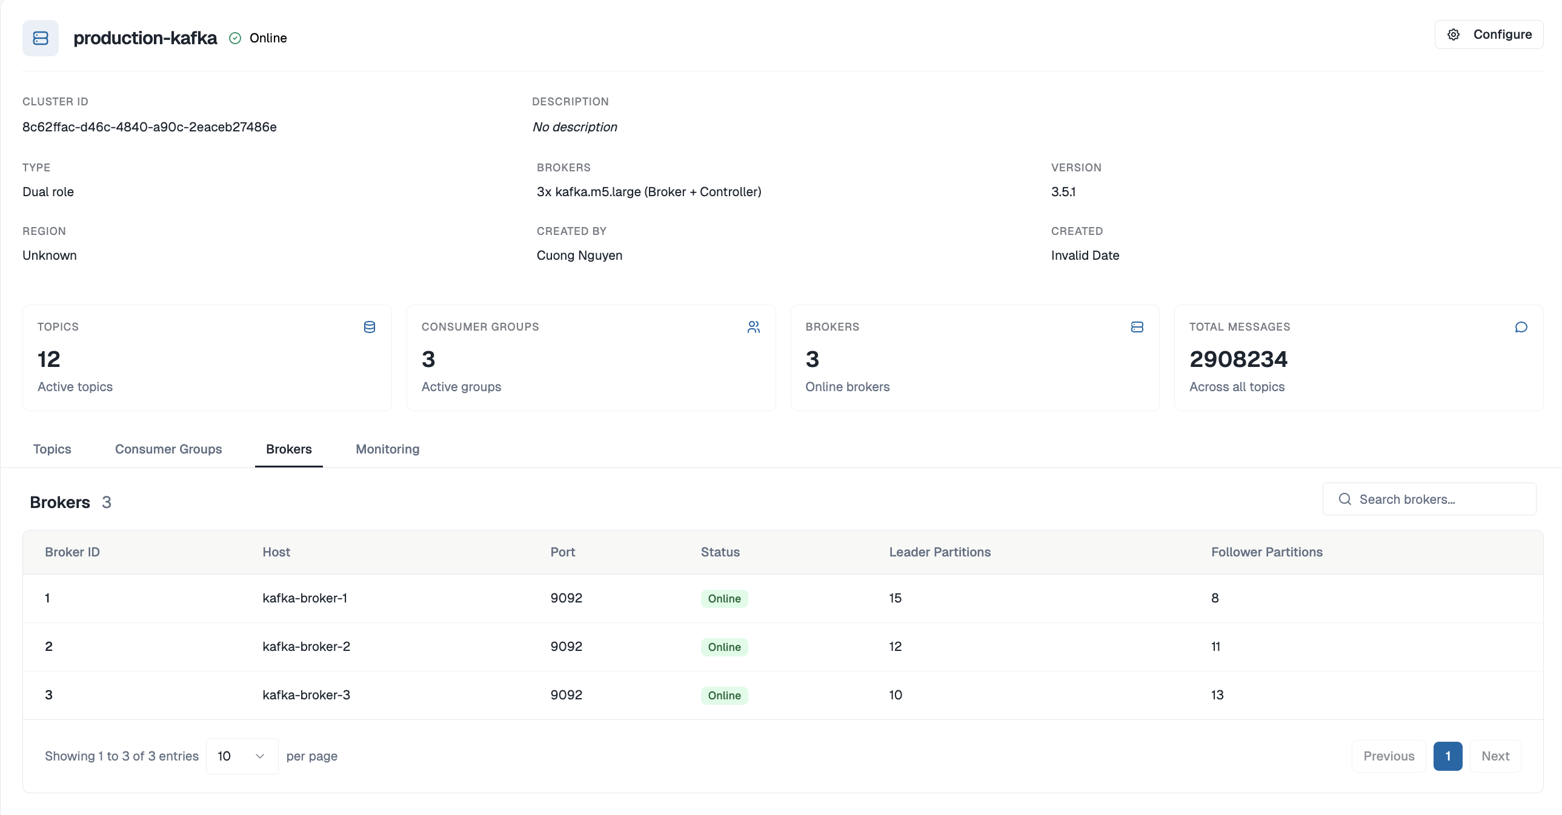Viewport: 1562px width, 815px height.
Task: Switch to the Consumer Groups tab
Action: tap(168, 449)
